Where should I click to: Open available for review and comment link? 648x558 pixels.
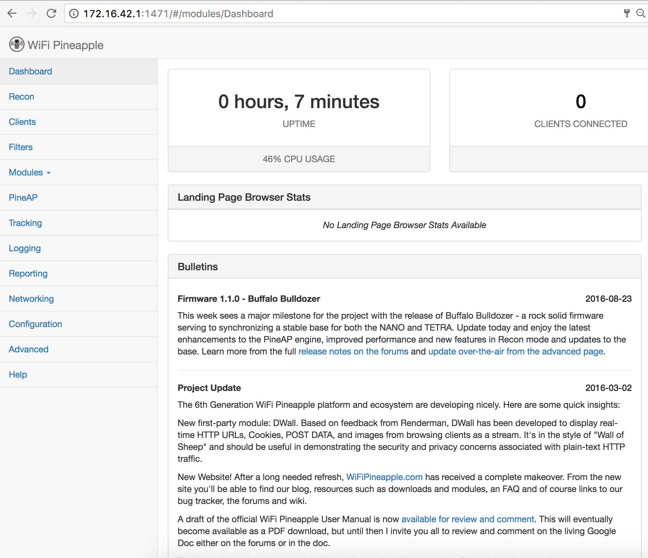tap(468, 519)
